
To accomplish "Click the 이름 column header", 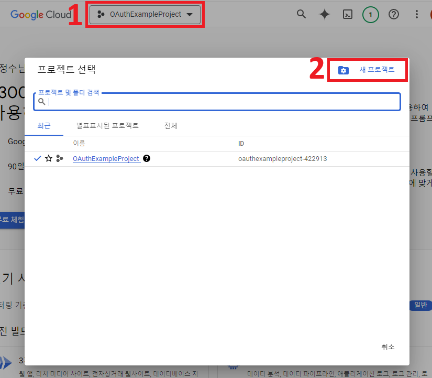I will (79, 143).
